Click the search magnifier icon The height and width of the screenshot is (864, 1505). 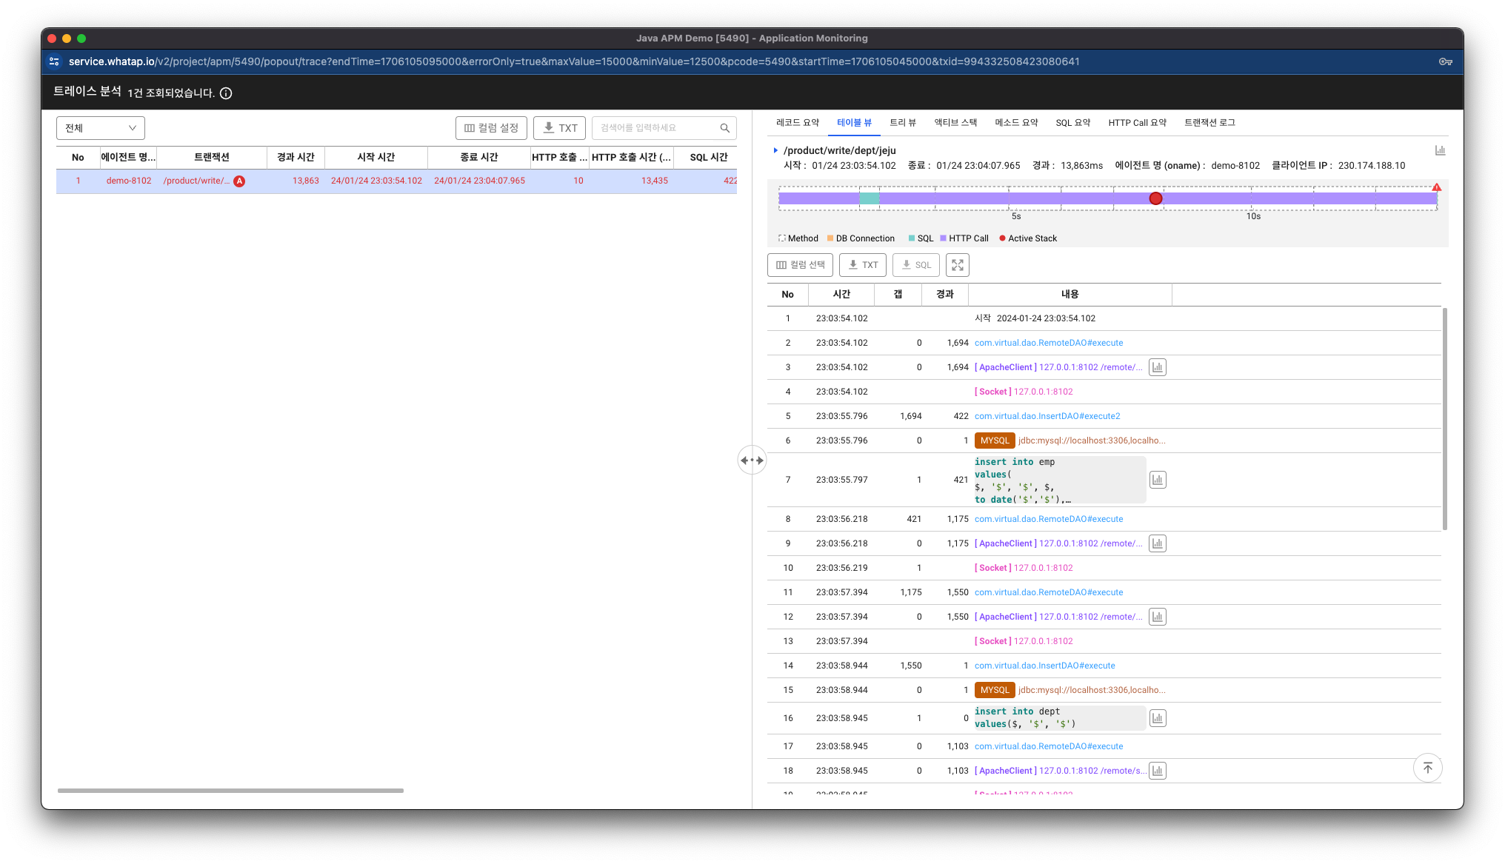point(724,128)
